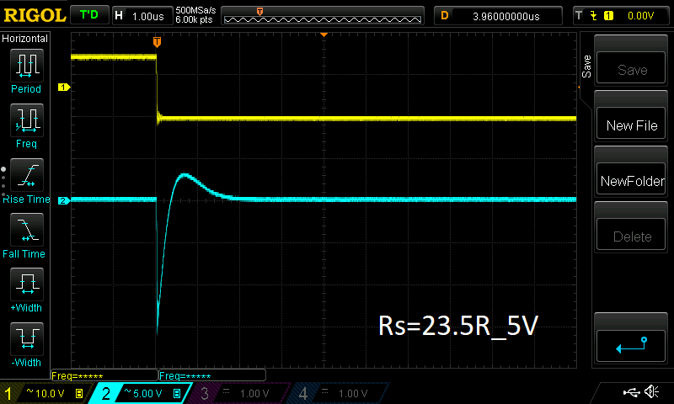Click the orange trigger position marker T
This screenshot has width=674, height=404.
pos(157,42)
